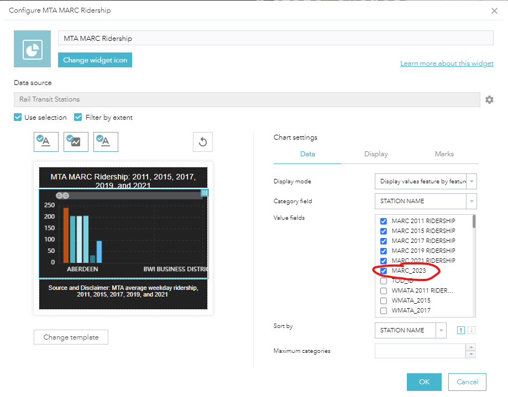This screenshot has height=397, width=508.
Task: Reset template layout with undo arrow
Action: point(203,142)
